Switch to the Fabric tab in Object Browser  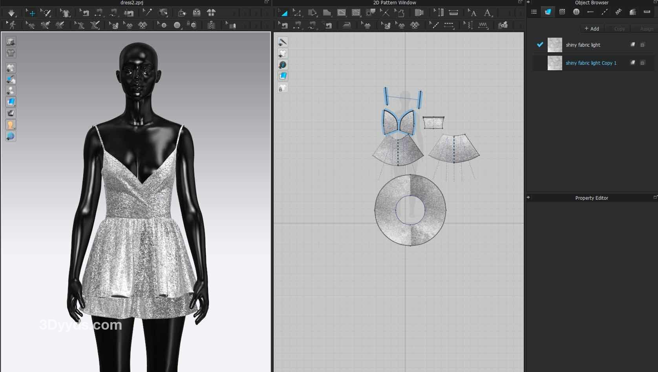pos(548,12)
